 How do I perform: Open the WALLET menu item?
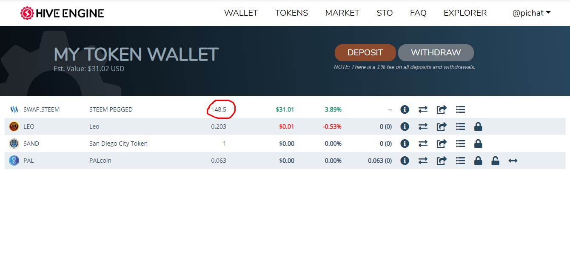(241, 13)
